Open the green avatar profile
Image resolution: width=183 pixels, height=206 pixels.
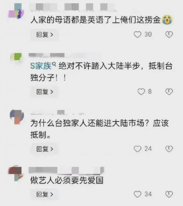pyautogui.click(x=16, y=57)
